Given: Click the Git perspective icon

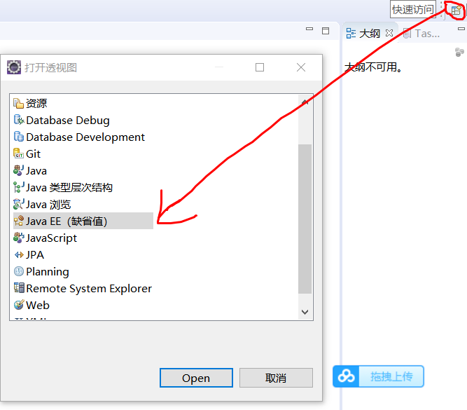Looking at the screenshot, I should pos(18,154).
